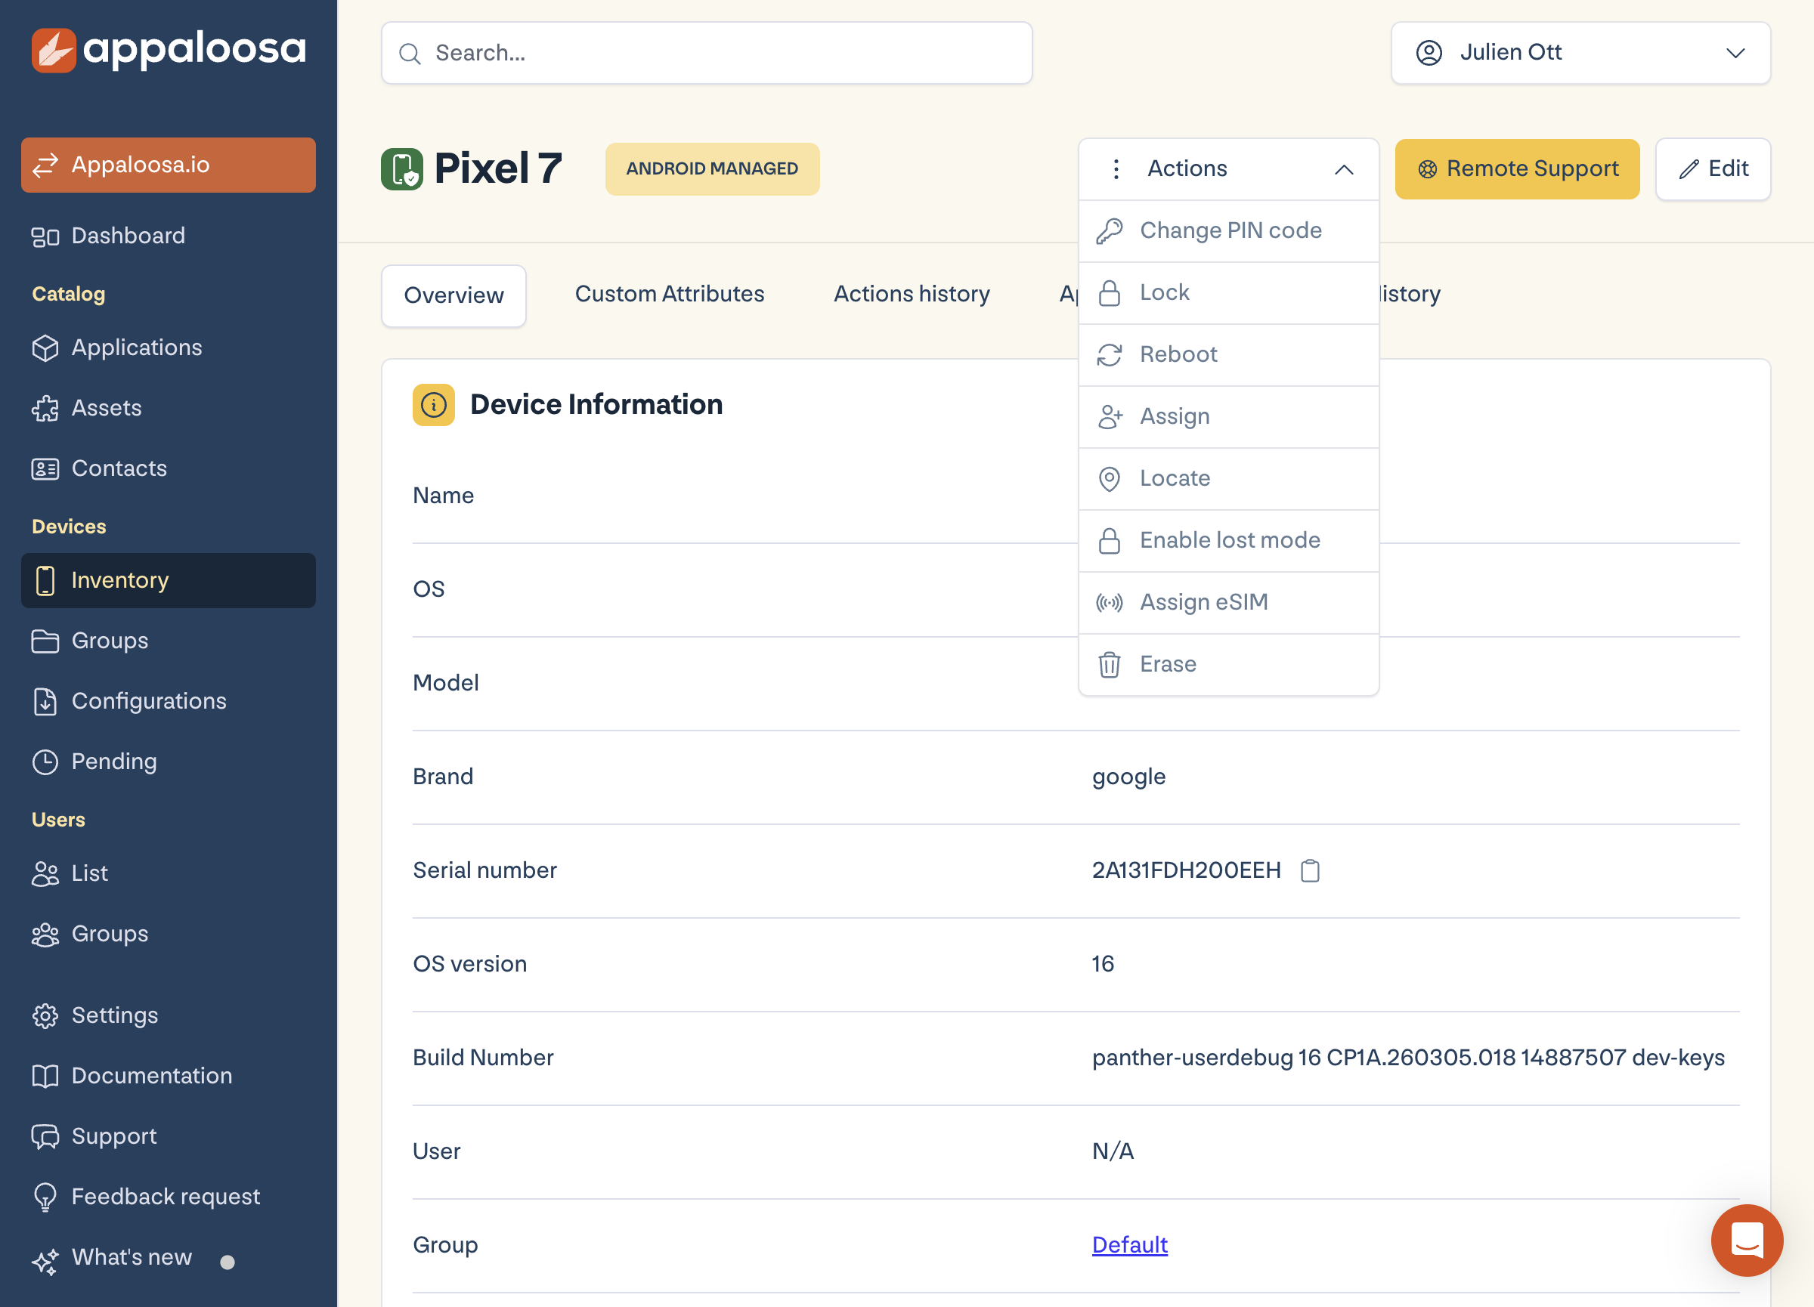This screenshot has width=1814, height=1307.
Task: Click the Applications cube icon
Action: pos(45,348)
